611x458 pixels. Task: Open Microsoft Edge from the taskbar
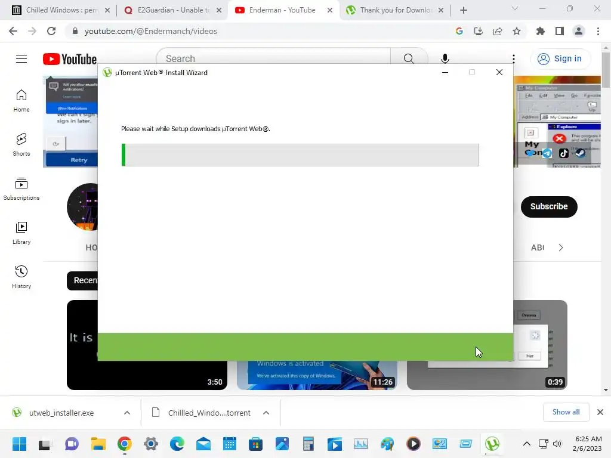177,444
